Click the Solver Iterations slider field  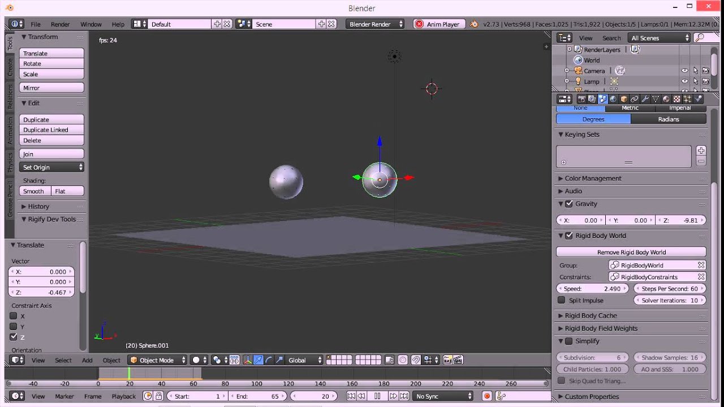click(670, 300)
